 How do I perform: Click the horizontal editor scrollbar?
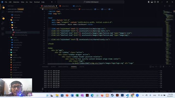pyautogui.click(x=75, y=64)
